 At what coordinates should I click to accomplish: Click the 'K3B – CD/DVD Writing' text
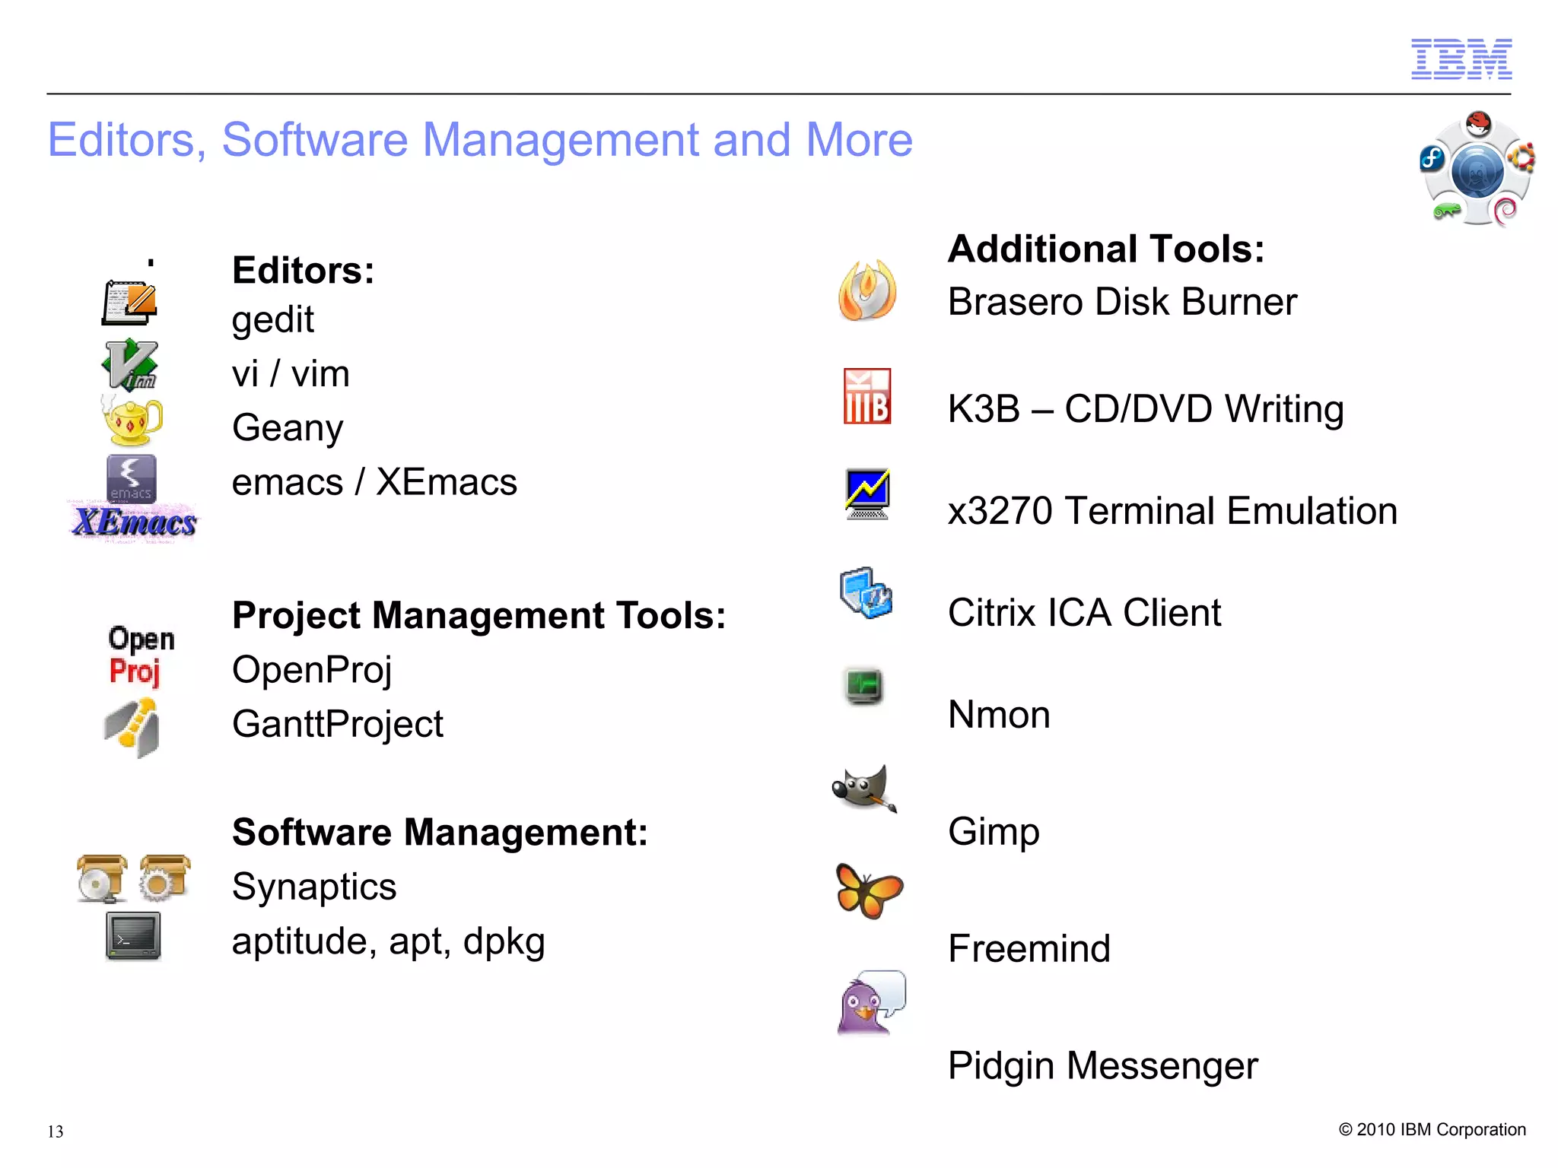[1146, 410]
